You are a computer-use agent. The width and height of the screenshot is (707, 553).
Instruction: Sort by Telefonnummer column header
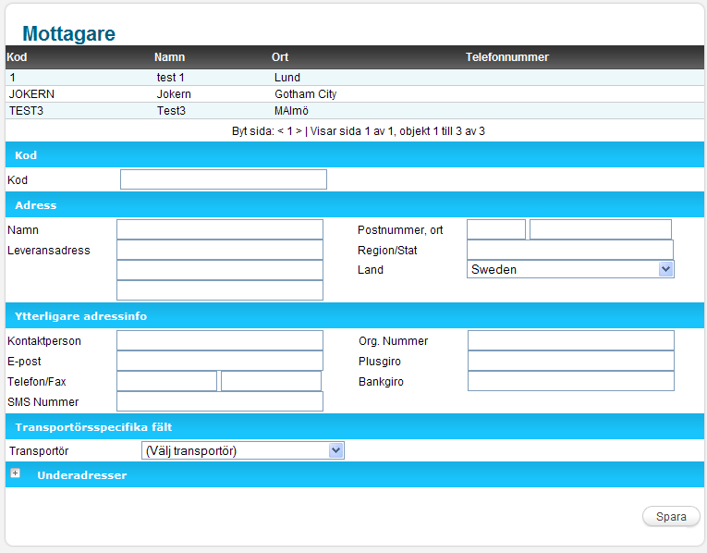tap(506, 57)
